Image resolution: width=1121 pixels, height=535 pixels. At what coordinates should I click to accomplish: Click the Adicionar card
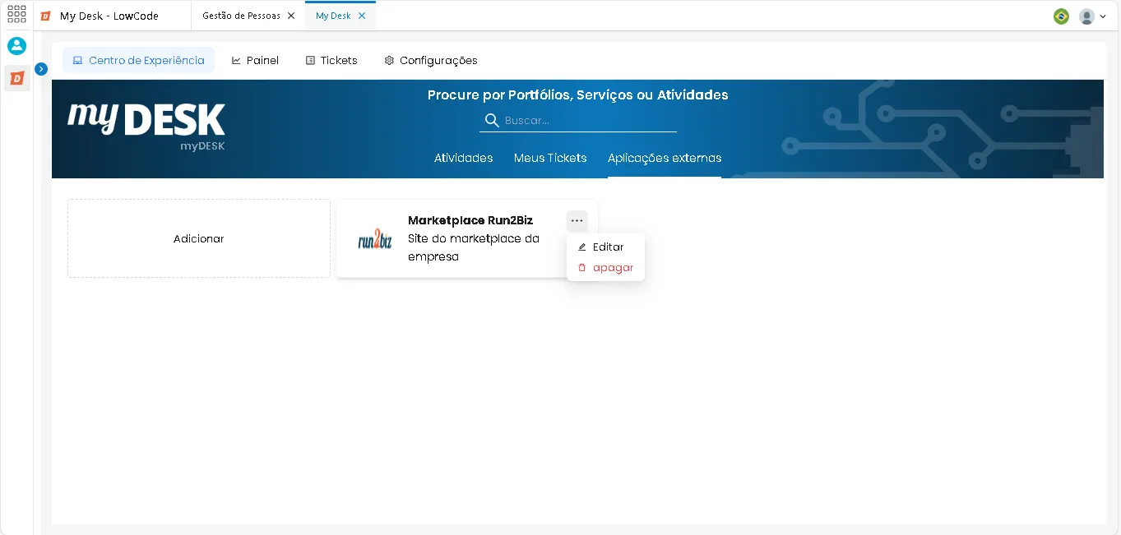coord(199,238)
